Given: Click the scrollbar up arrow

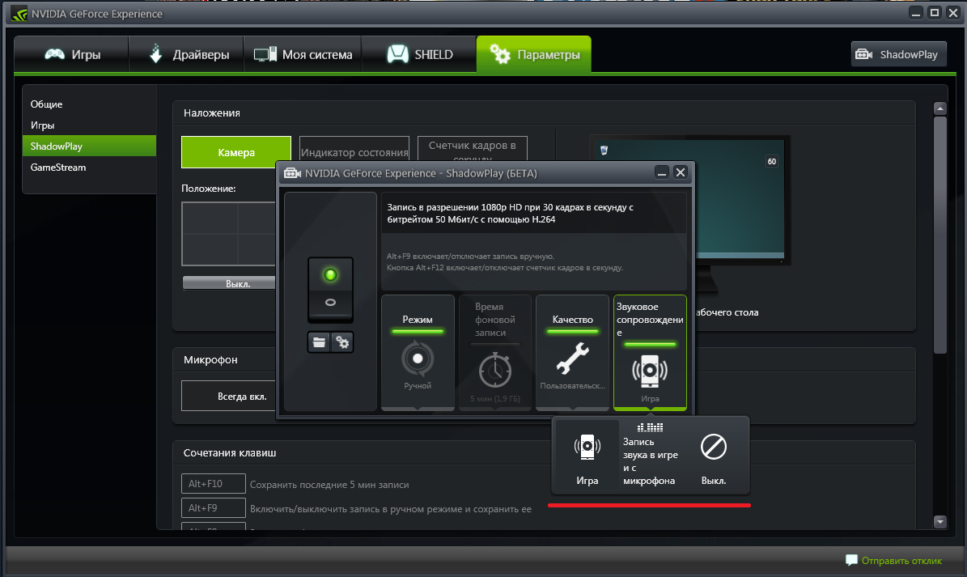Looking at the screenshot, I should coord(939,108).
